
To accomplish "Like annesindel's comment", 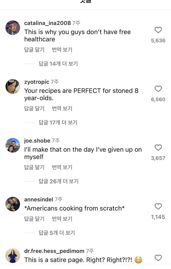I will click(158, 206).
